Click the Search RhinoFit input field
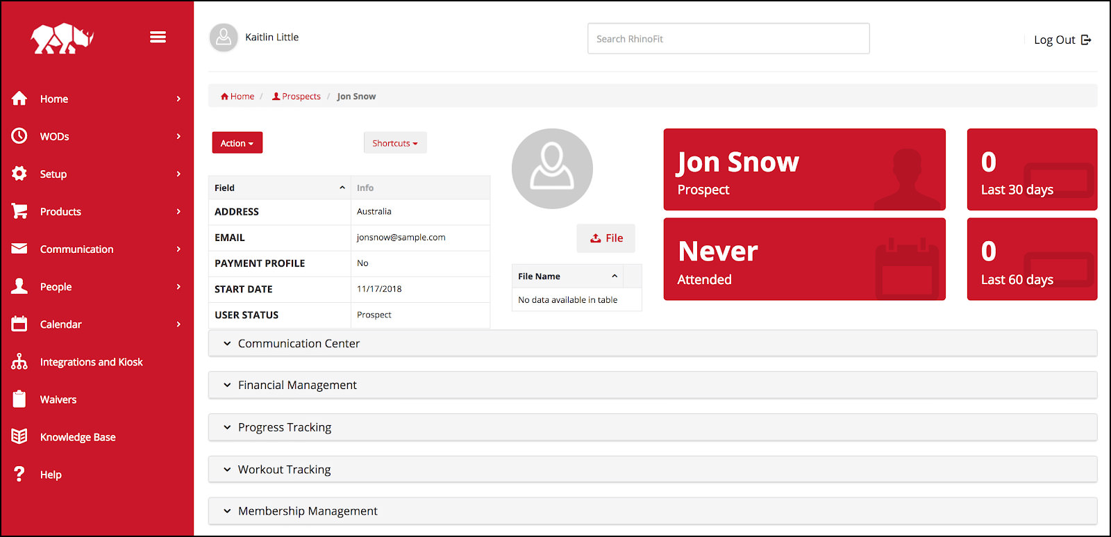Image resolution: width=1111 pixels, height=537 pixels. [728, 39]
